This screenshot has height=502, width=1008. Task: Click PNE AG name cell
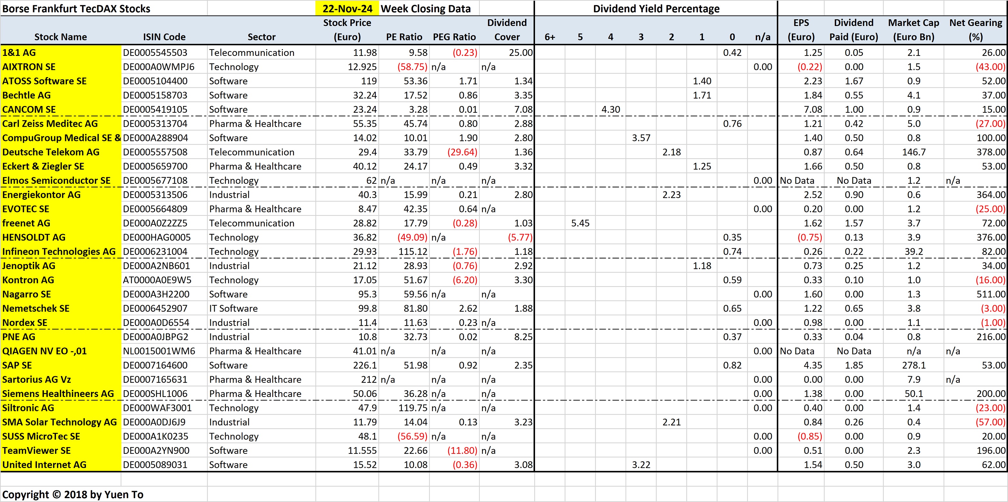tap(61, 337)
